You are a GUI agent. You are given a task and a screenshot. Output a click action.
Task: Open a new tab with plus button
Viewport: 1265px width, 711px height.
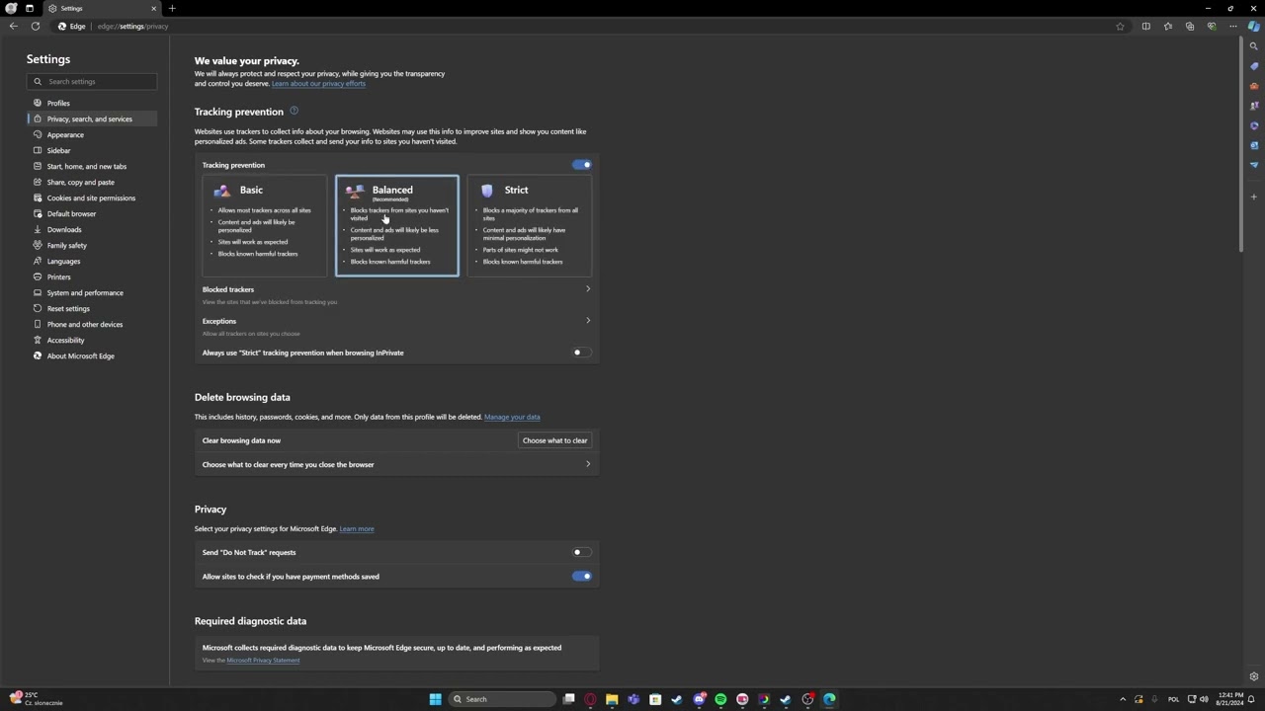[172, 8]
